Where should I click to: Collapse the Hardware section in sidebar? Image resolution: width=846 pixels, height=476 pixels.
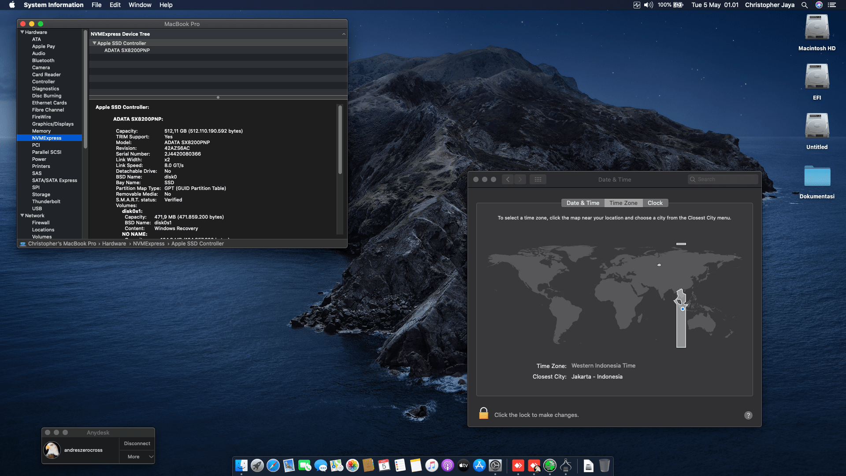point(22,32)
